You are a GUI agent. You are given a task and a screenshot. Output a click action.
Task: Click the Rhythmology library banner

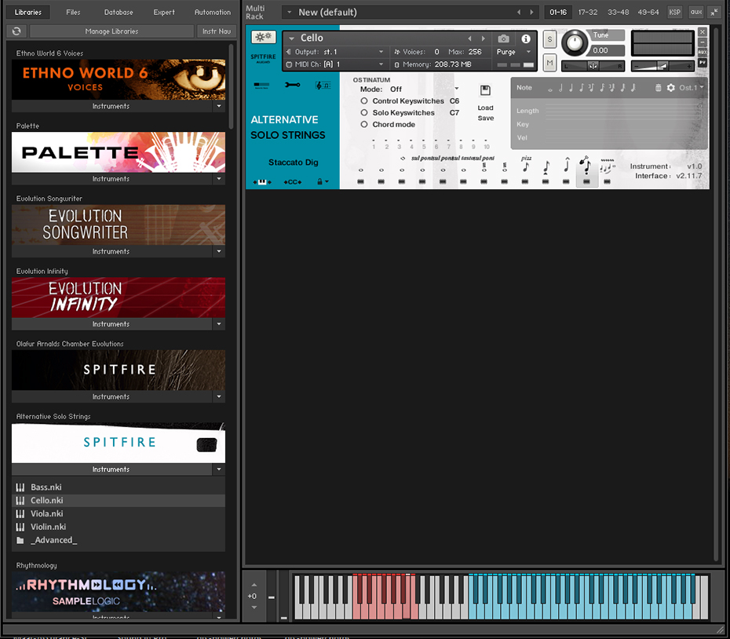click(119, 592)
